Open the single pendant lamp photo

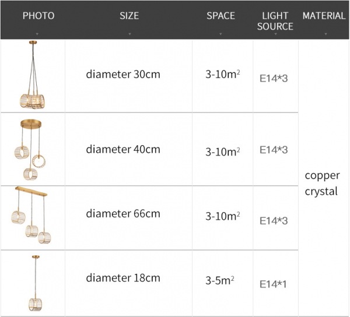(33, 284)
